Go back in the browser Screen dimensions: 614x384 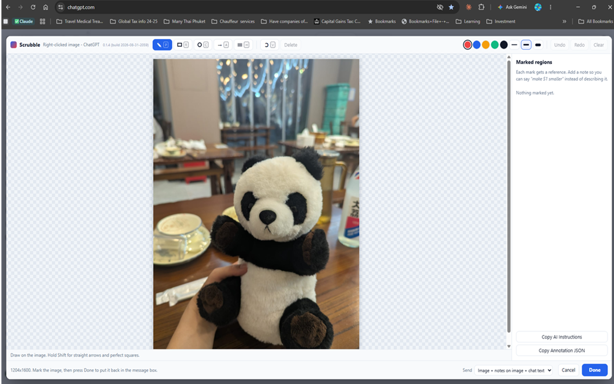(8, 7)
